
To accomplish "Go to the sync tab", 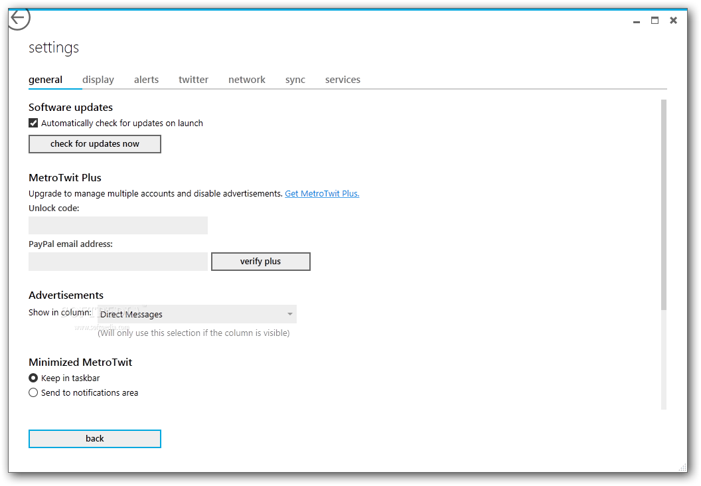I will (295, 80).
